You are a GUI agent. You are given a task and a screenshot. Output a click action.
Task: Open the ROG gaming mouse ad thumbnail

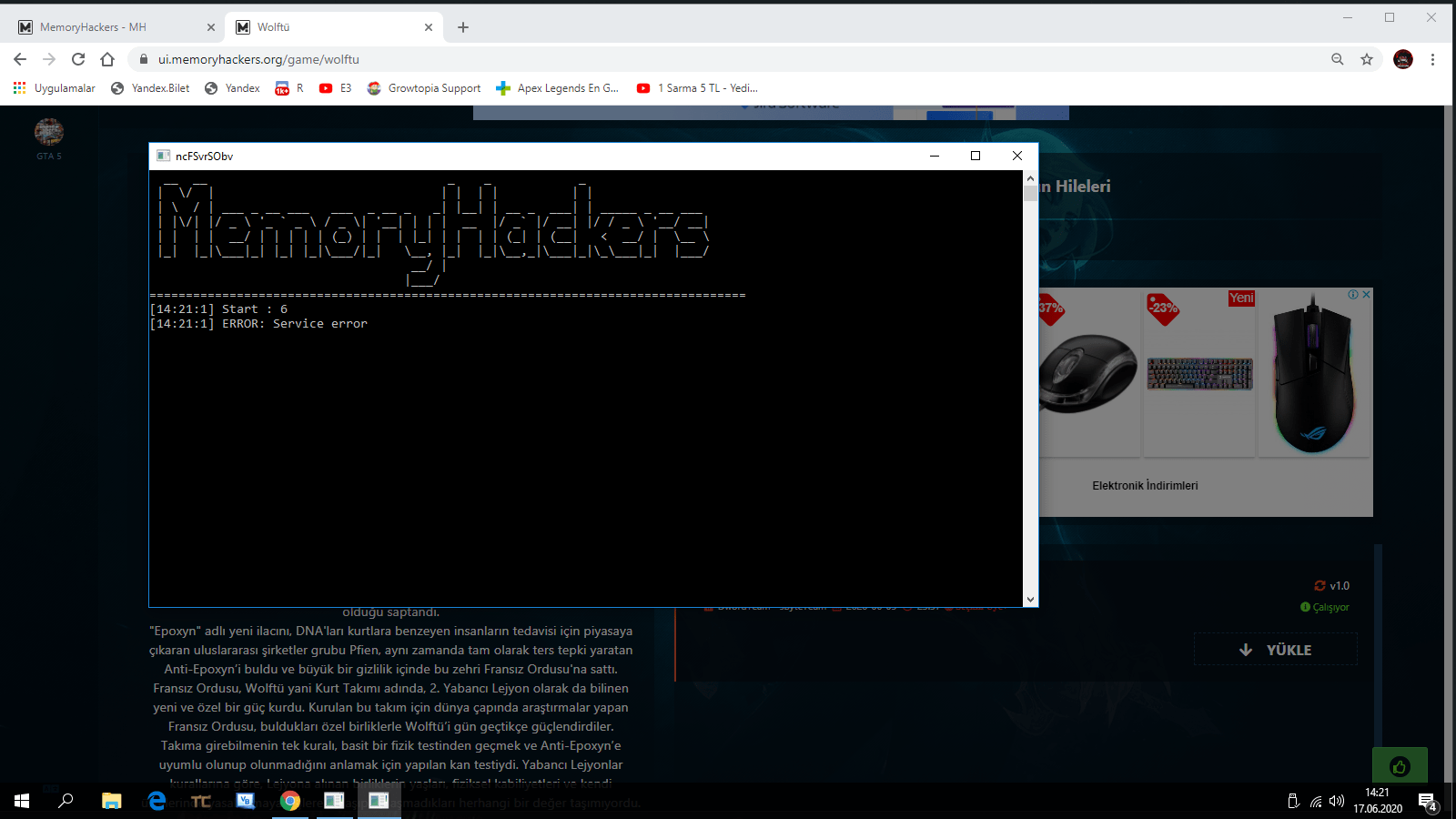pyautogui.click(x=1314, y=373)
